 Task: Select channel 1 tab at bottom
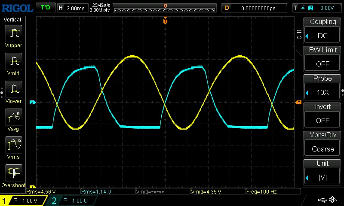(x=24, y=200)
